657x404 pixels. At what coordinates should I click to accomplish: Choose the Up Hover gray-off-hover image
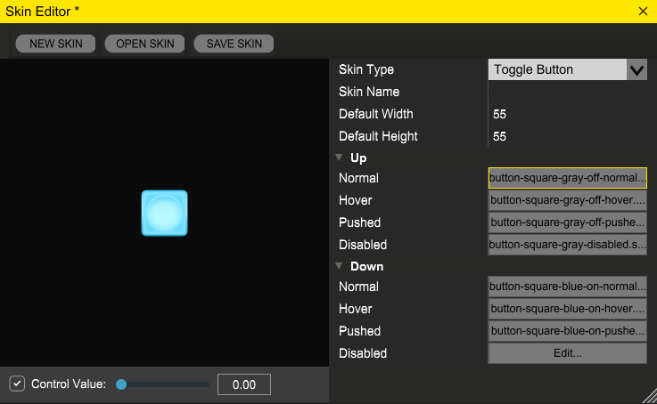567,200
